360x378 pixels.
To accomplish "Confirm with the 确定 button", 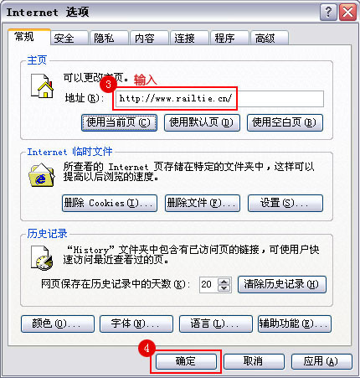I will 186,361.
